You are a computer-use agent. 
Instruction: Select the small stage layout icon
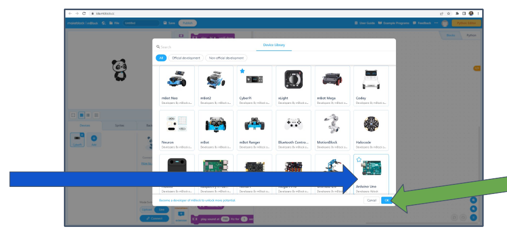pyautogui.click(x=88, y=115)
